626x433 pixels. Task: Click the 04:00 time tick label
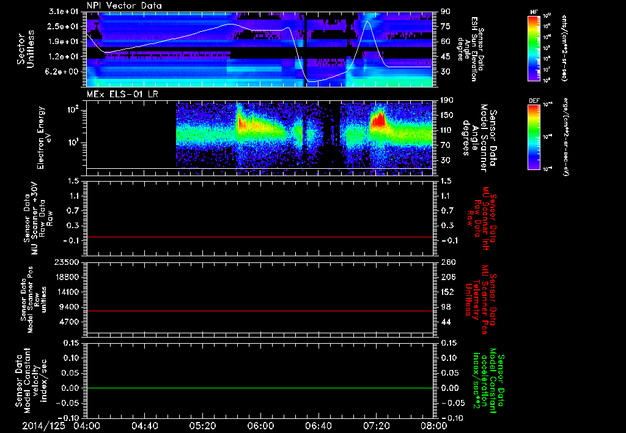[87, 426]
